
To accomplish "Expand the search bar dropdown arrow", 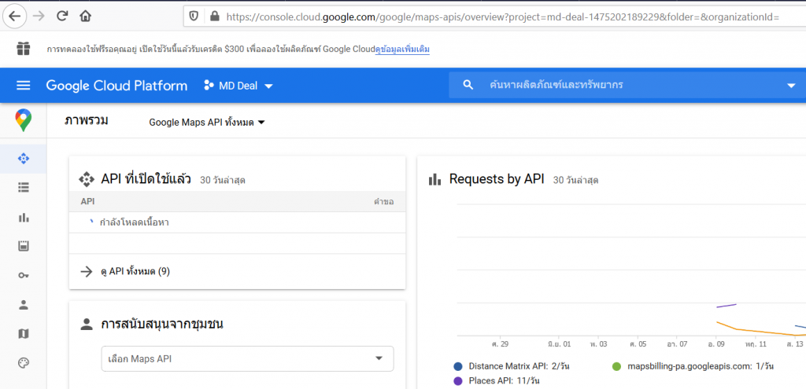I will point(791,86).
